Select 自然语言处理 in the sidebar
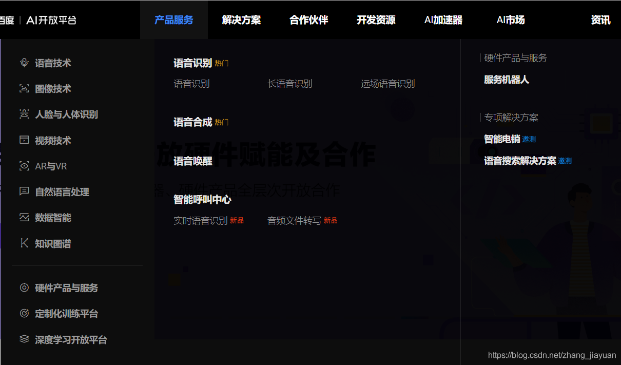The image size is (621, 365). tap(62, 192)
